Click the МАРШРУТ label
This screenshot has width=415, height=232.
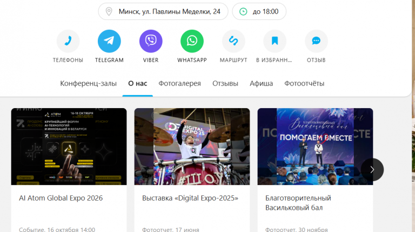pyautogui.click(x=233, y=60)
